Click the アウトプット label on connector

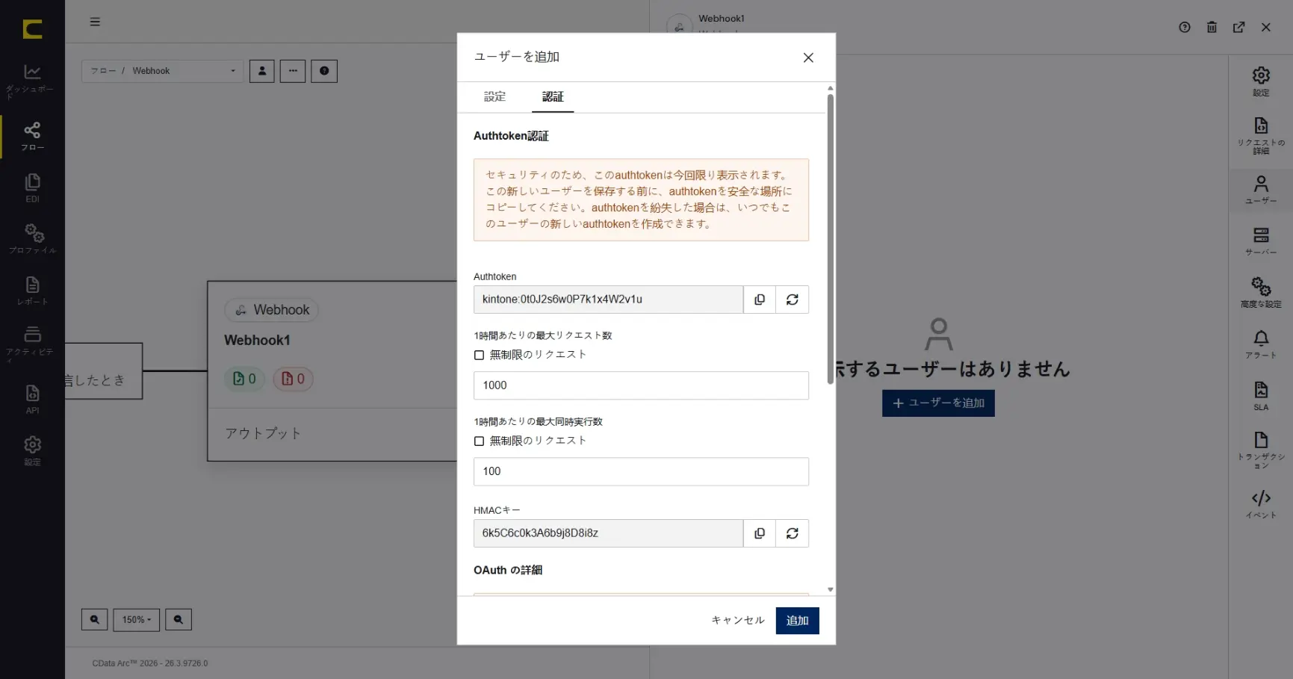point(264,433)
